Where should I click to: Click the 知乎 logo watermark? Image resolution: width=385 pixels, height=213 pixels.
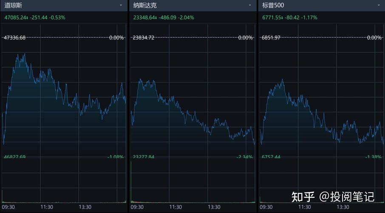click(x=303, y=196)
